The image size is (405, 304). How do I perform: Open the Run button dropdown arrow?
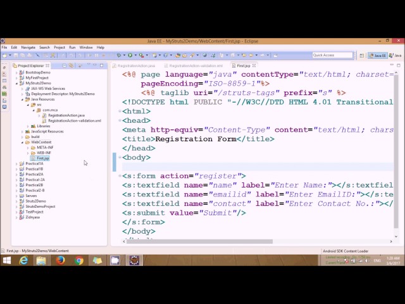(135, 55)
